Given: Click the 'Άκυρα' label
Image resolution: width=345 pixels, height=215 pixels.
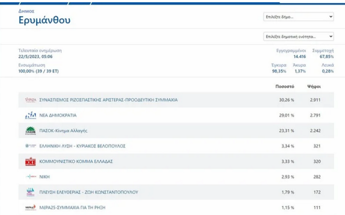Looking at the screenshot, I should 300,65.
